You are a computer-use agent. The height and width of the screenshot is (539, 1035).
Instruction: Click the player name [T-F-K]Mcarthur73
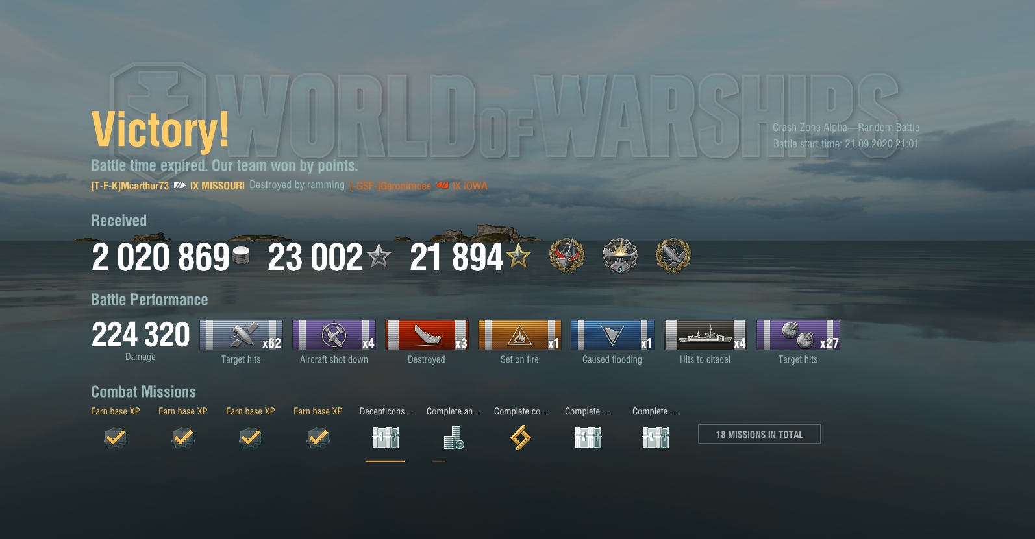pos(130,186)
